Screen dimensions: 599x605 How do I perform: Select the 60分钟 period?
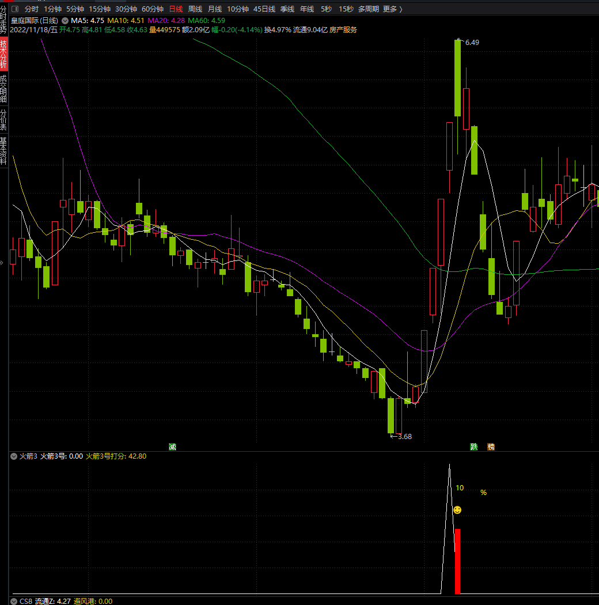point(153,9)
